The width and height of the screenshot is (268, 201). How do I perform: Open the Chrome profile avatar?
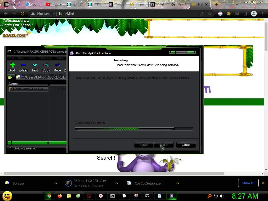[x=254, y=14]
